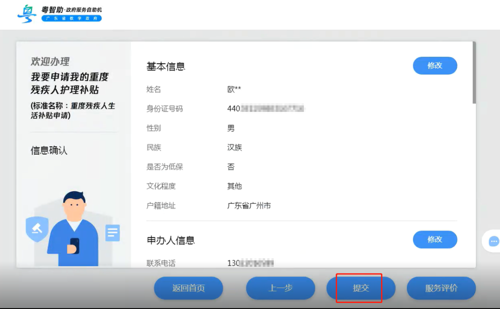Click 修改 beside 基本信息
500x309 pixels.
point(435,66)
